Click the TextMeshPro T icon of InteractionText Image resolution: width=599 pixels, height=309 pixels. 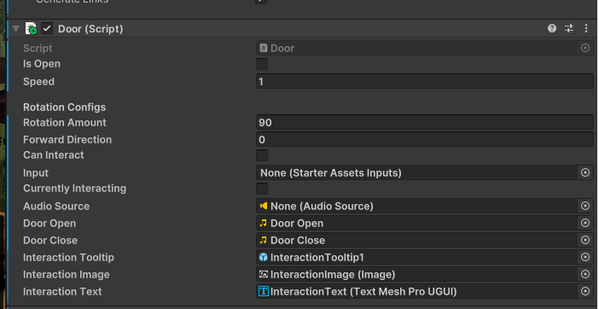pos(264,291)
